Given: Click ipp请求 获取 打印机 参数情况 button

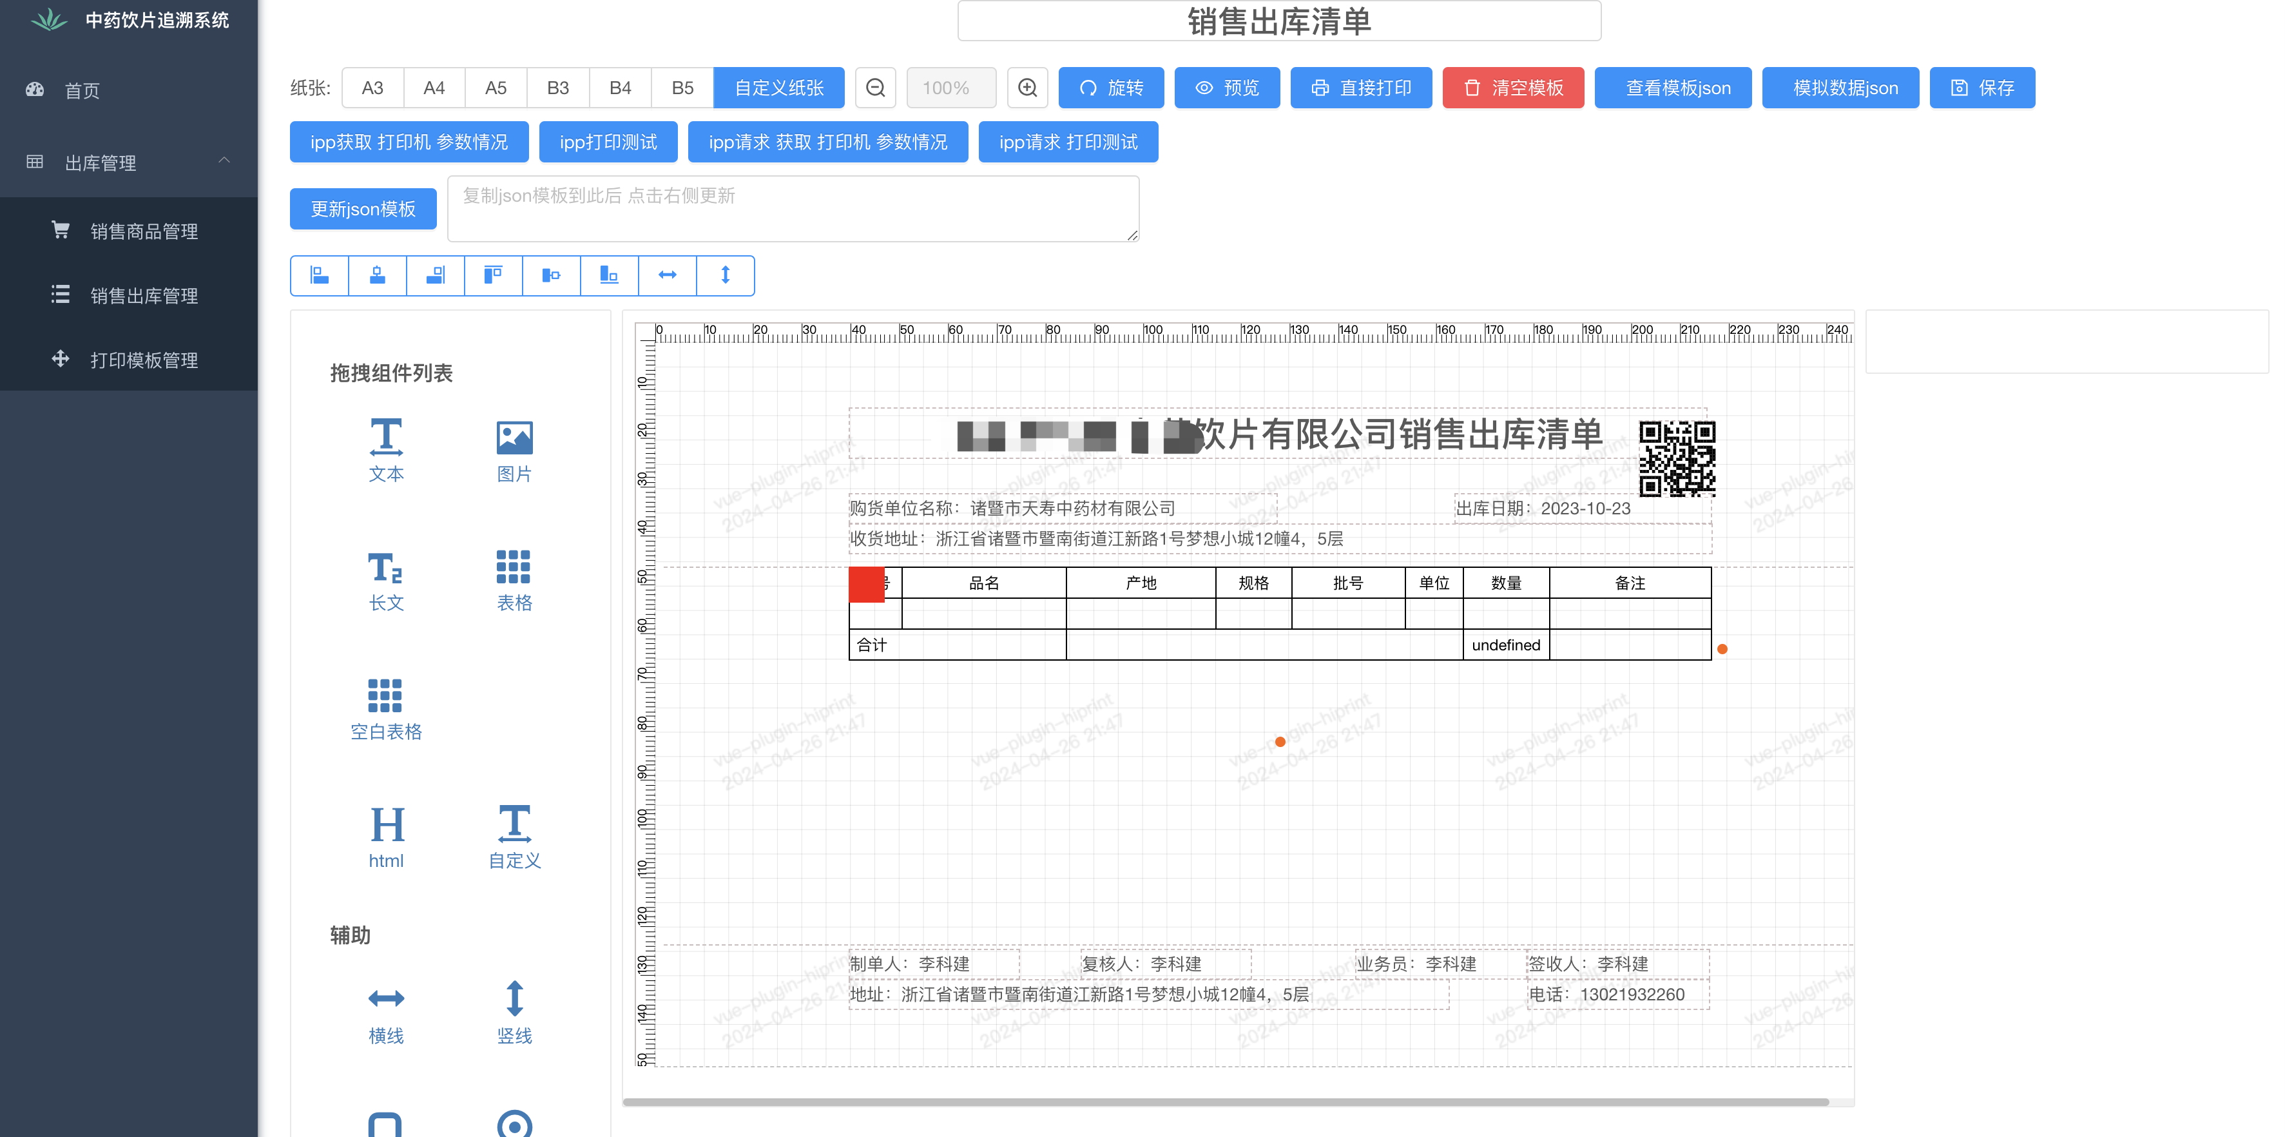Looking at the screenshot, I should (827, 142).
